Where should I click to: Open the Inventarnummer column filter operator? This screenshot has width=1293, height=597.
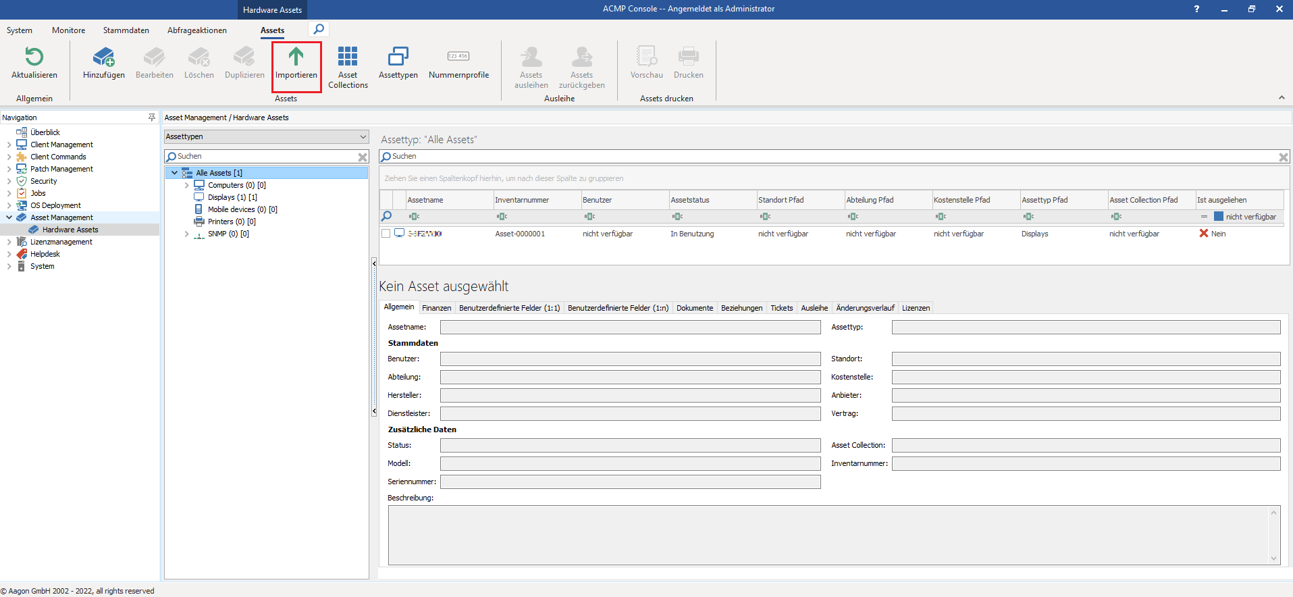[x=502, y=217]
